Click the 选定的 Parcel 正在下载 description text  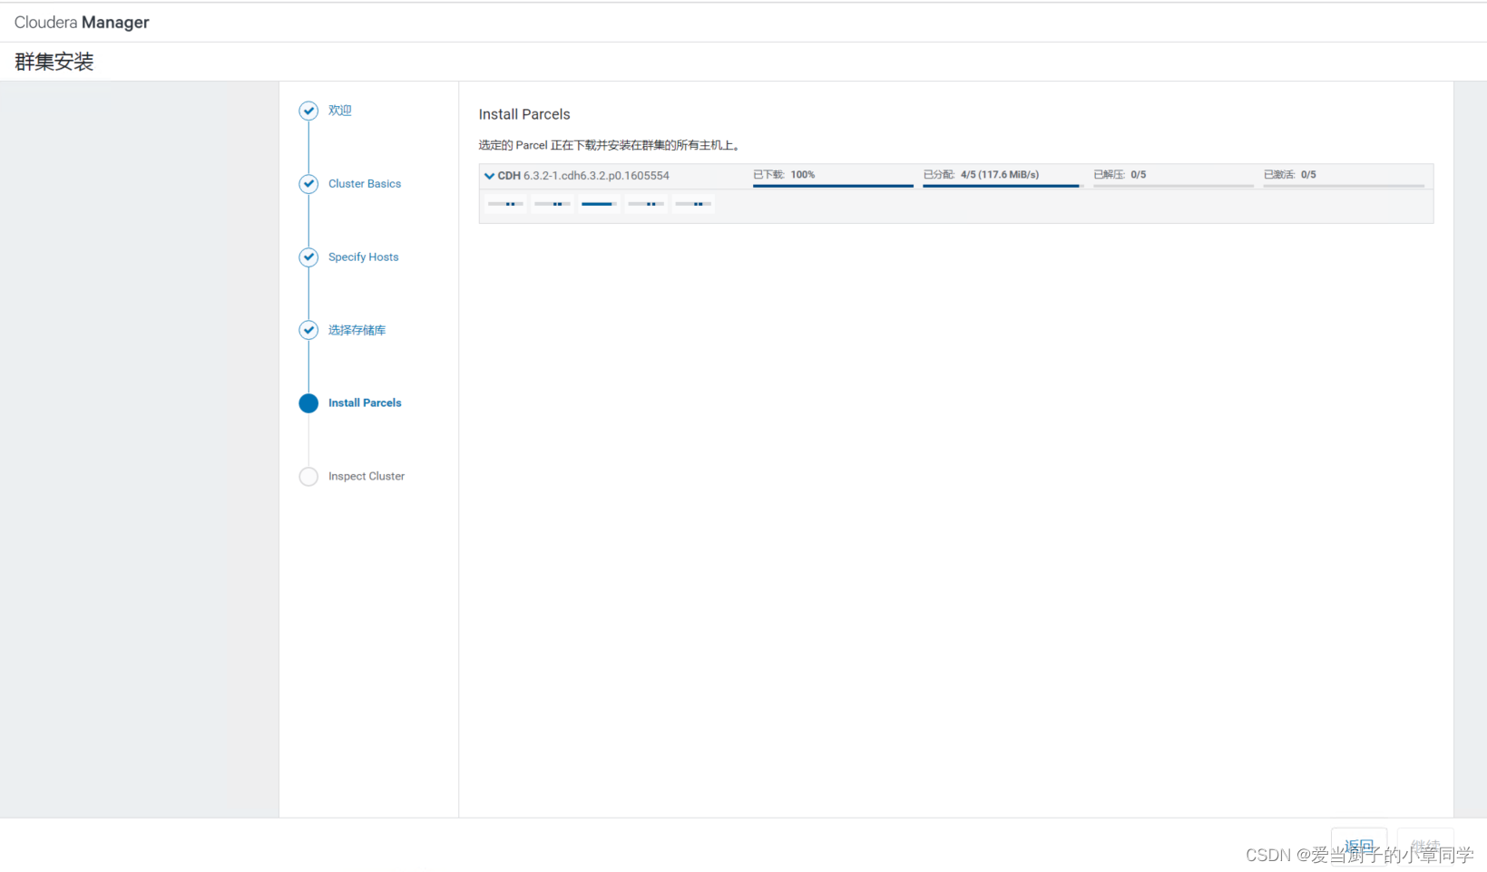[x=611, y=145]
